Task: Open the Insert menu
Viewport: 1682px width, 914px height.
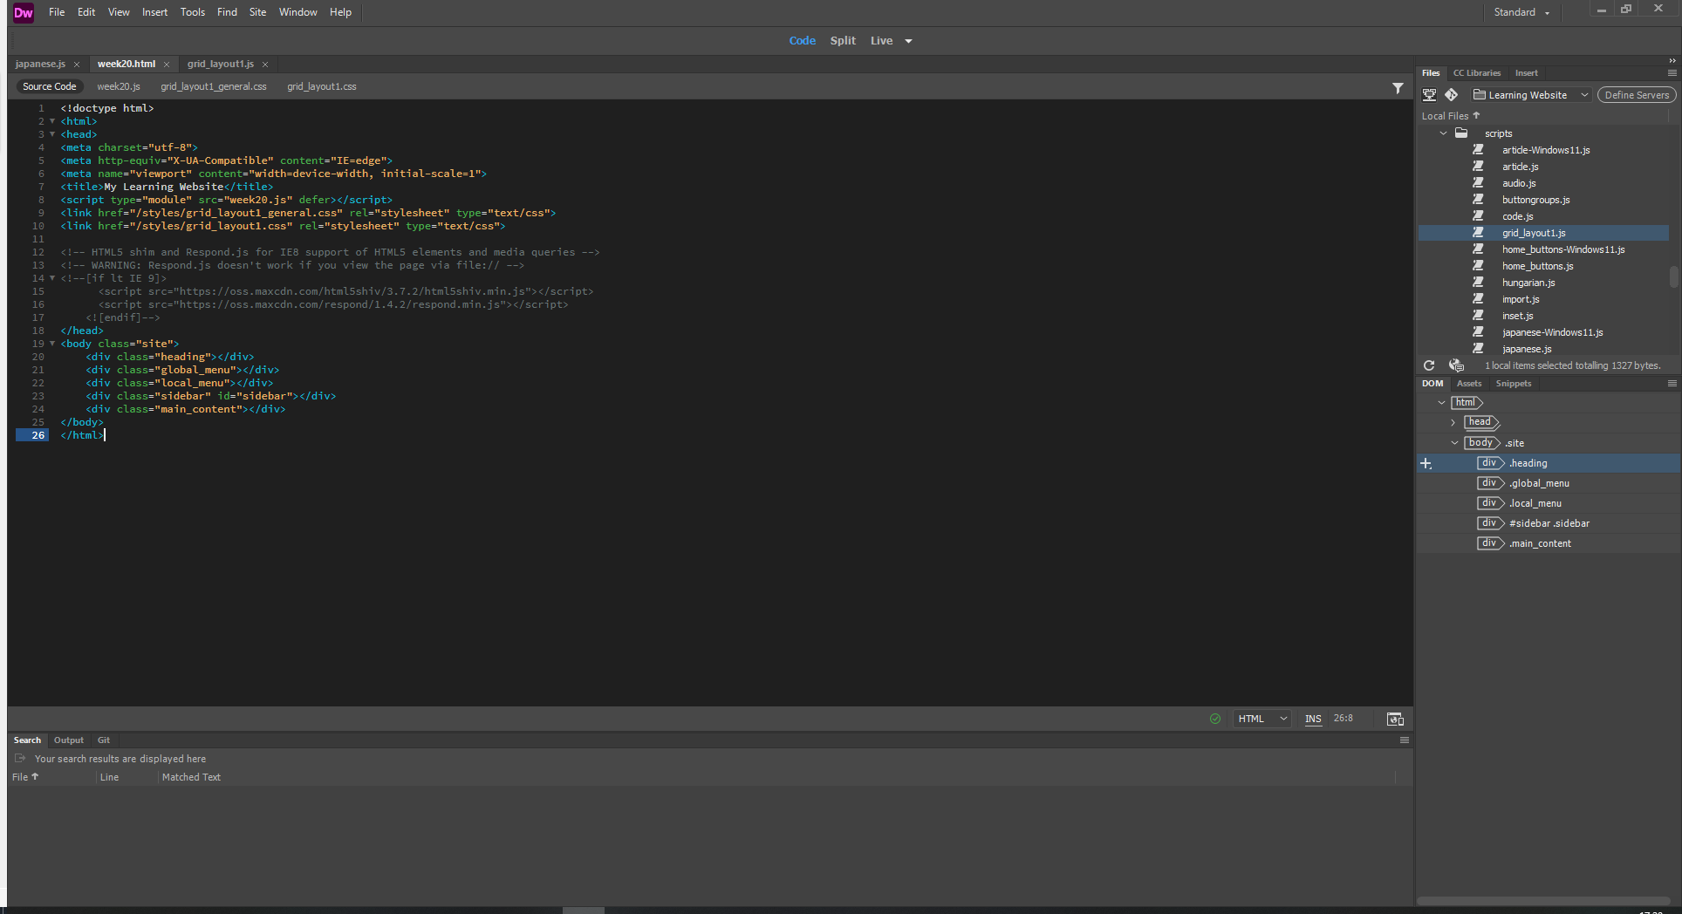Action: tap(154, 12)
